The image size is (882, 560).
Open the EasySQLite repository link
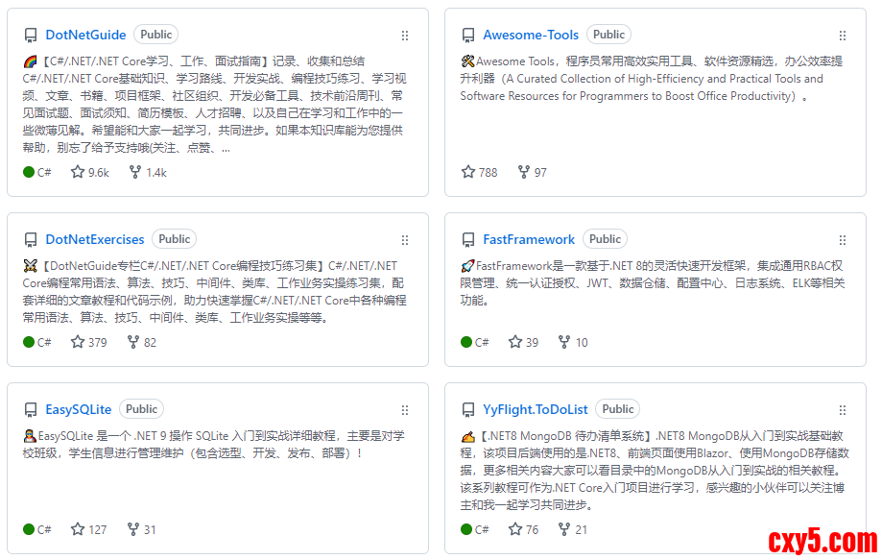(x=78, y=409)
